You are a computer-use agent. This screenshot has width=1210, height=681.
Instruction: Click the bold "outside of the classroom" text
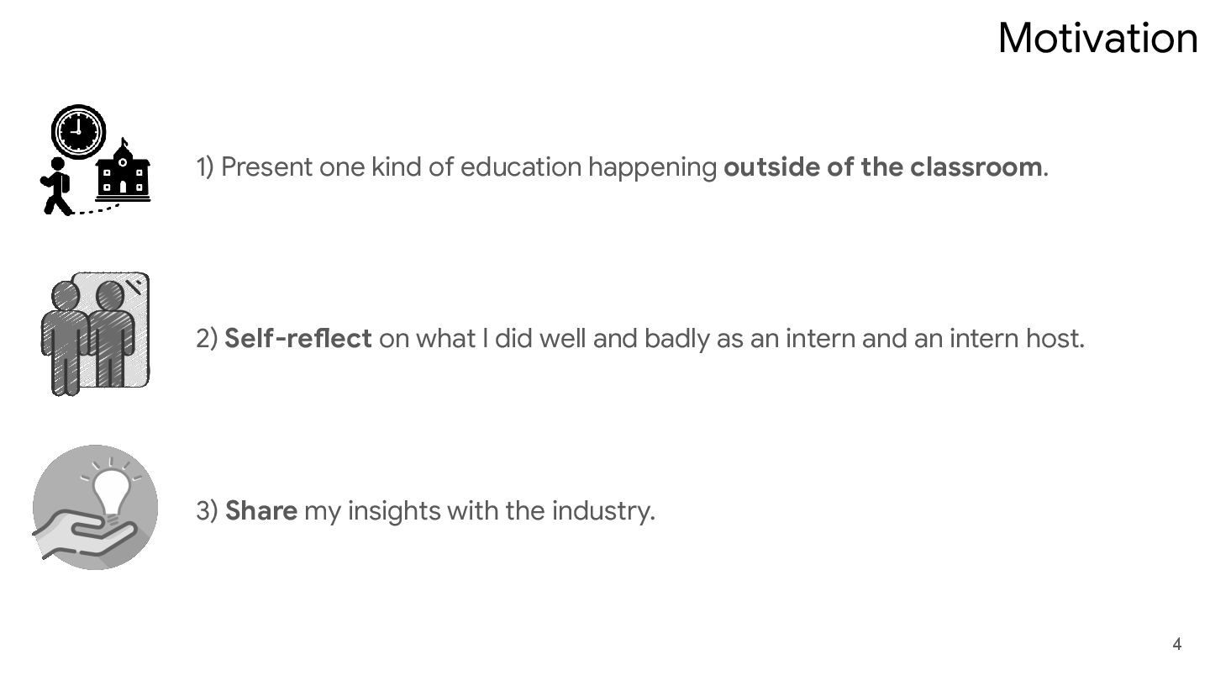pyautogui.click(x=882, y=167)
